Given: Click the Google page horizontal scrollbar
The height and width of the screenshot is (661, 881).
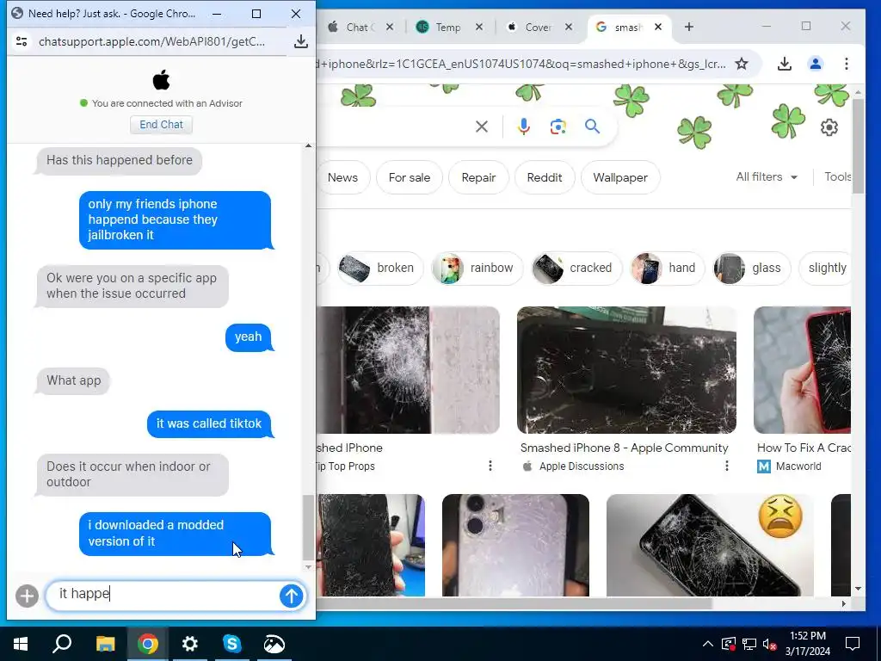Looking at the screenshot, I should 514,603.
